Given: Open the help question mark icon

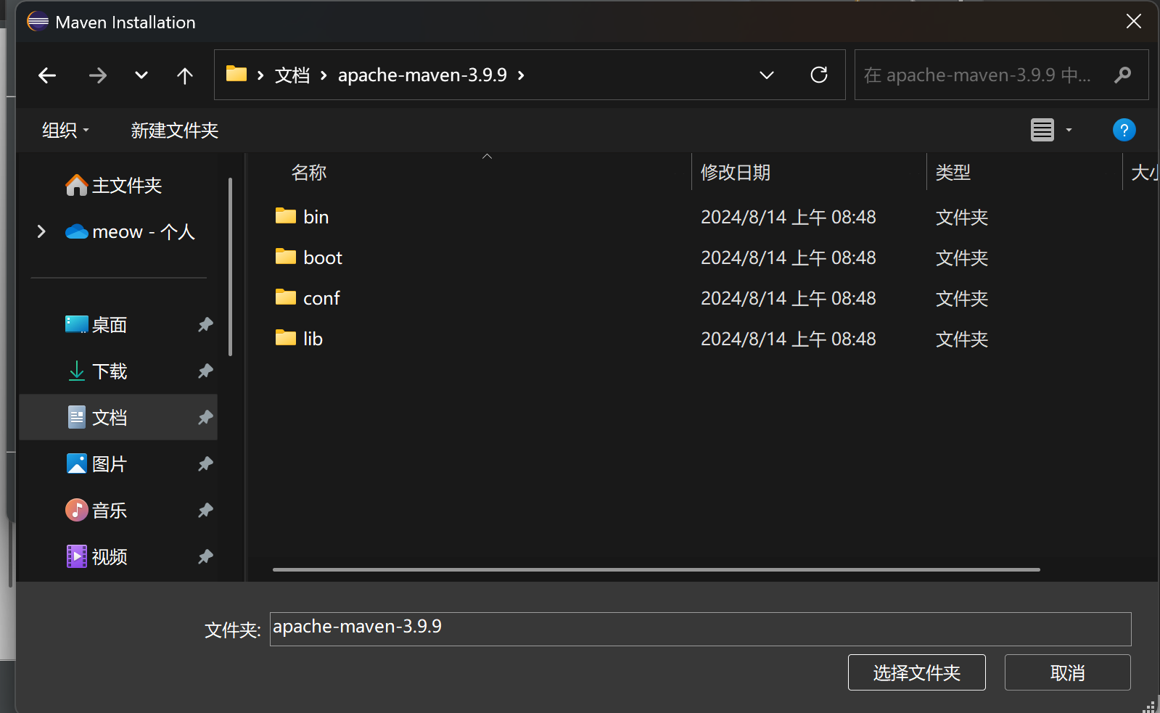Looking at the screenshot, I should 1123,131.
